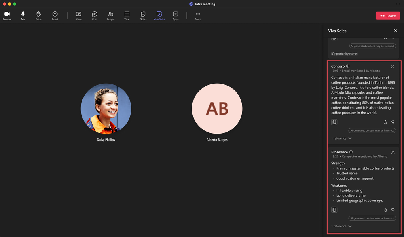Select Daisy Phillips video tile
This screenshot has height=237, width=404.
coord(106,109)
